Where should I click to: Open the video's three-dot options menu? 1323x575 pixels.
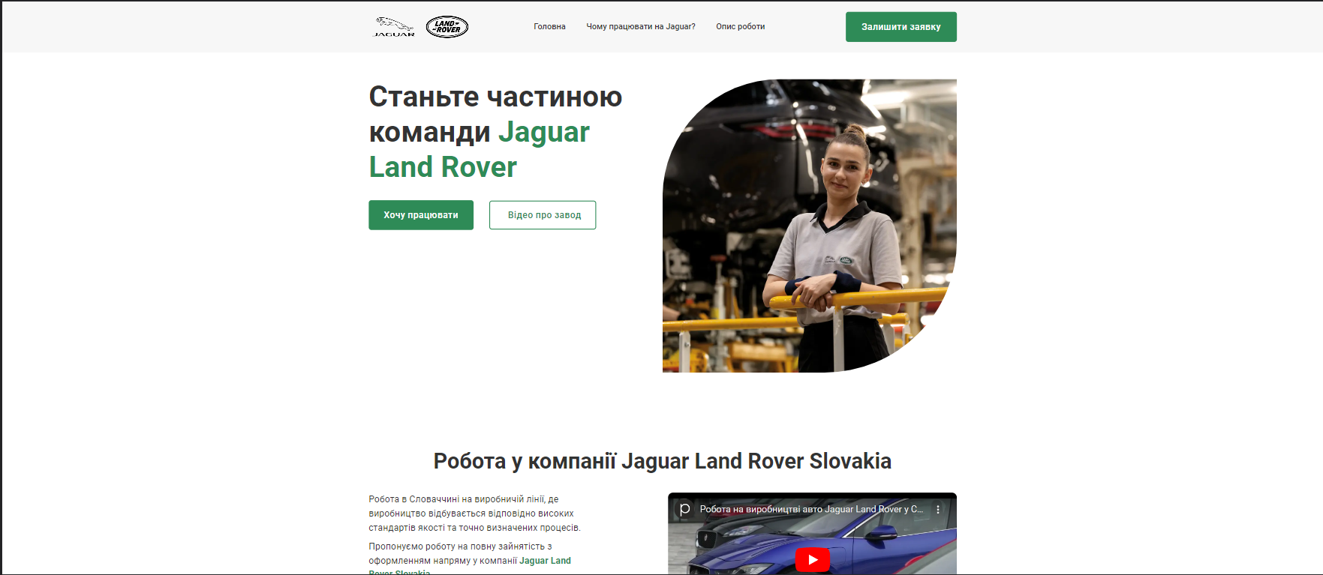[938, 509]
